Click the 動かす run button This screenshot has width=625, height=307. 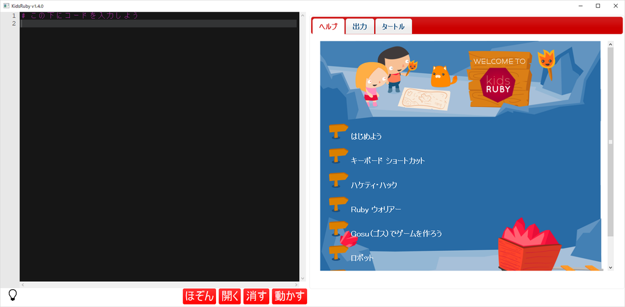click(x=289, y=296)
